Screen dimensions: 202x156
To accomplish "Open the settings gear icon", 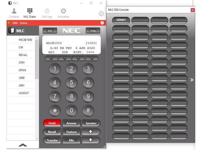I will tap(101, 13).
